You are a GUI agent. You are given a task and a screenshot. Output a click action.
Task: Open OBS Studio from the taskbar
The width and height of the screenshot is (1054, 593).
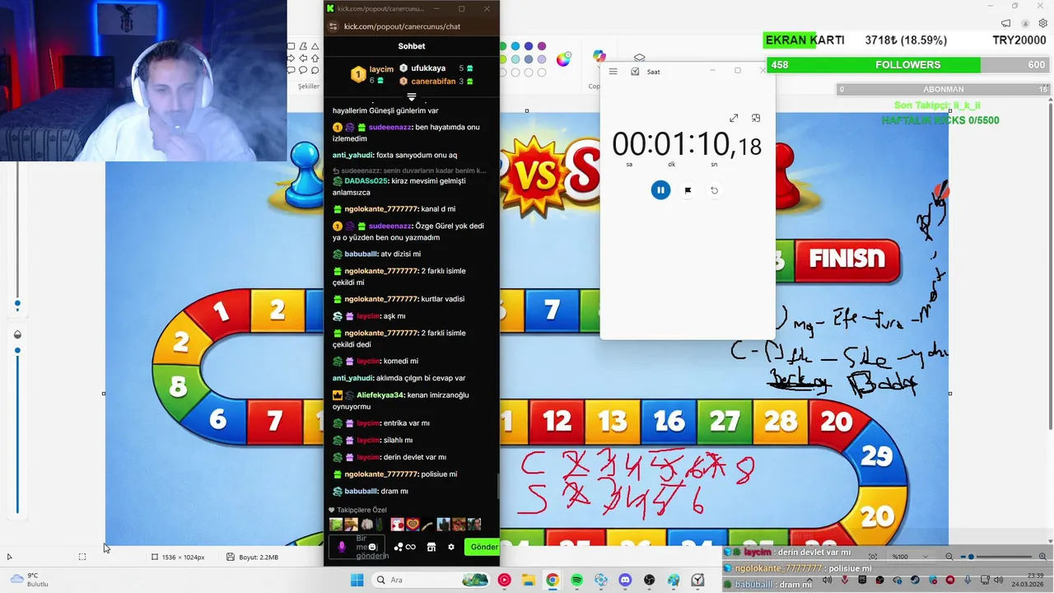[x=649, y=580]
